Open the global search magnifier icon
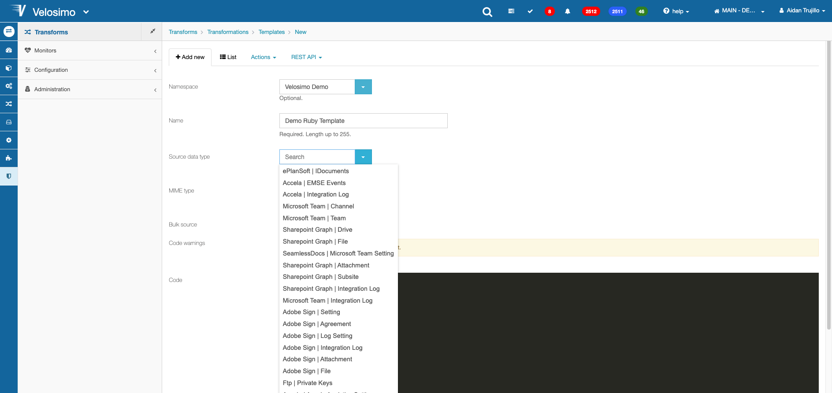The width and height of the screenshot is (832, 393). point(487,12)
